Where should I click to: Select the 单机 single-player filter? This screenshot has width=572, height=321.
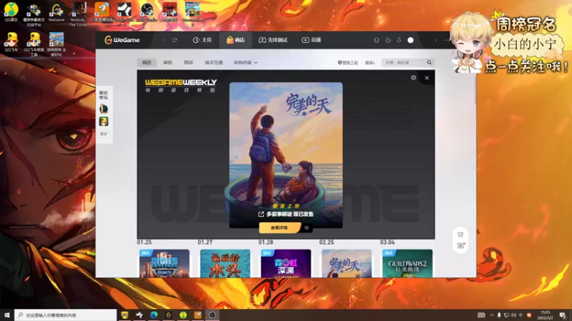[x=167, y=63]
